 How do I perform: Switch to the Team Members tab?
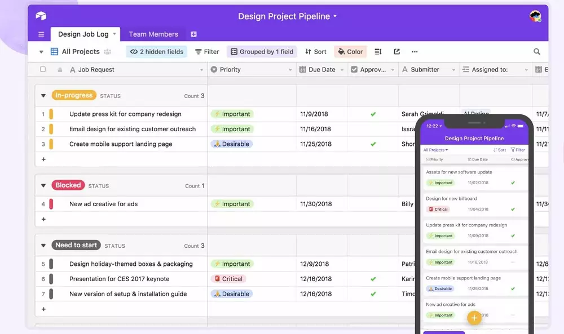click(x=153, y=34)
